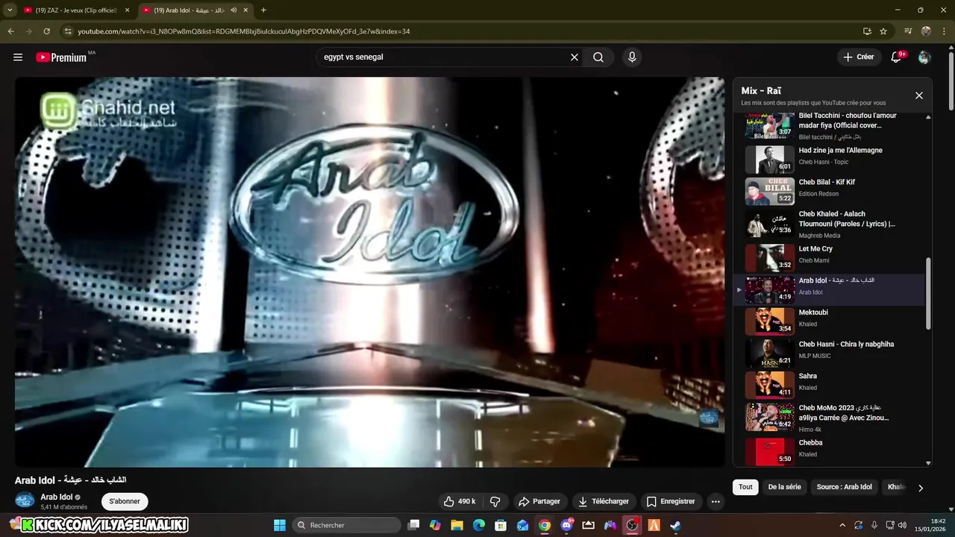Screen dimensions: 955x537
Task: Select the Source : Arab Idol chip
Action: tap(844, 487)
